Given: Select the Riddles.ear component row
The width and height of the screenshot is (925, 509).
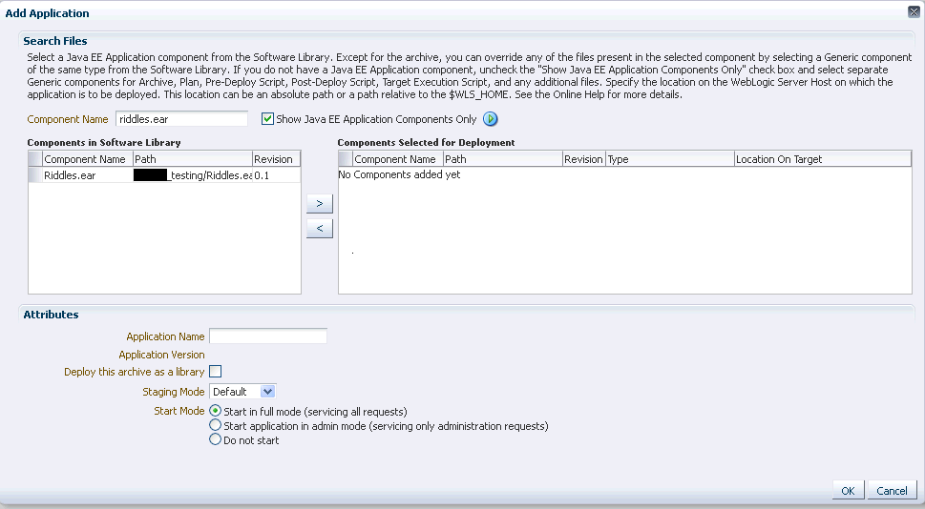Looking at the screenshot, I should [164, 175].
